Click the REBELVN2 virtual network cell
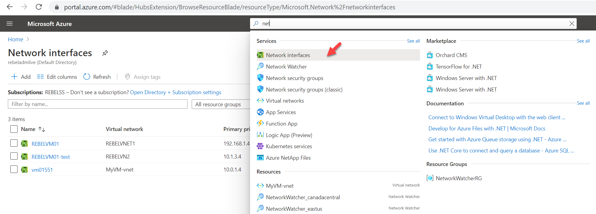 click(x=118, y=156)
